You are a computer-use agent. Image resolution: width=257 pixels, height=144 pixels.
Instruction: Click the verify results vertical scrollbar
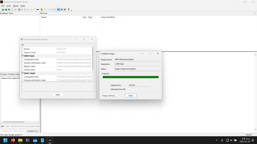93,58
